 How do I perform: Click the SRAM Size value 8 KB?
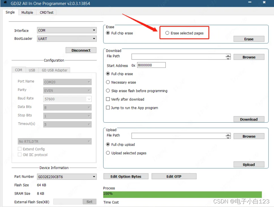(41, 193)
